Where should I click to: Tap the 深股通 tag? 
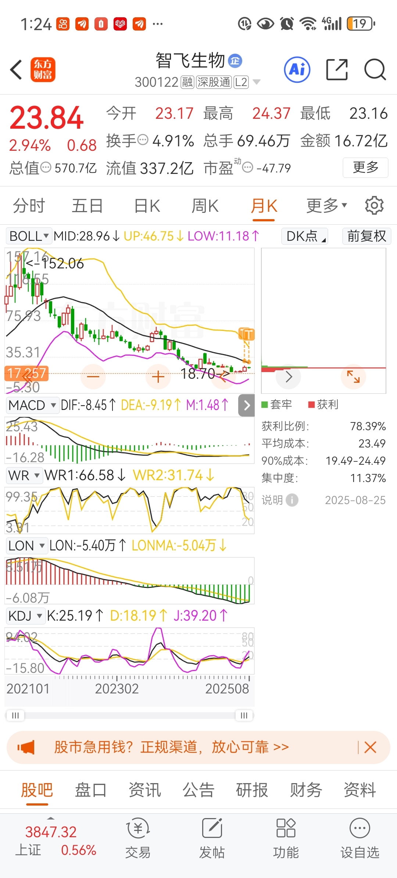click(214, 82)
